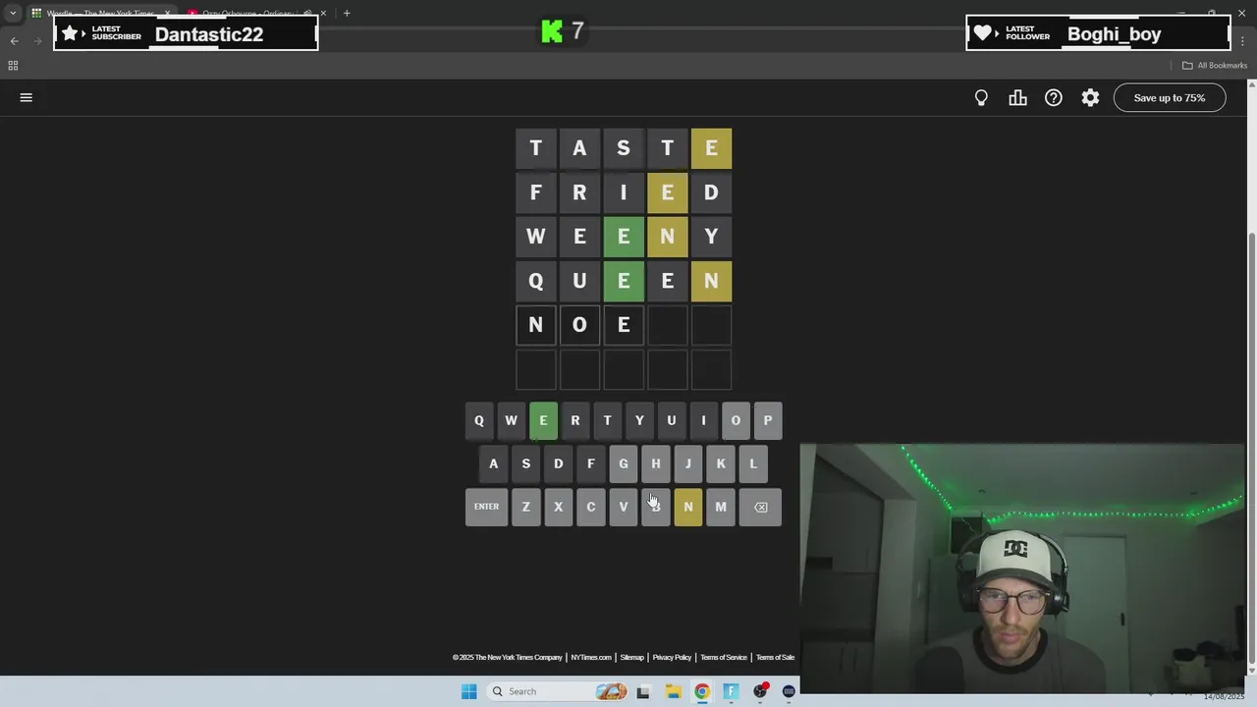This screenshot has height=707, width=1257.
Task: Click the A key on the Wordle keyboard
Action: [493, 463]
